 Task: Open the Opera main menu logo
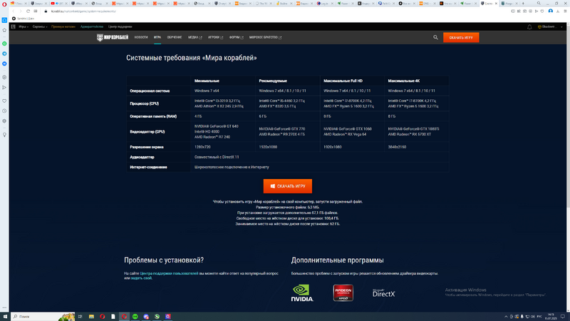[4, 4]
